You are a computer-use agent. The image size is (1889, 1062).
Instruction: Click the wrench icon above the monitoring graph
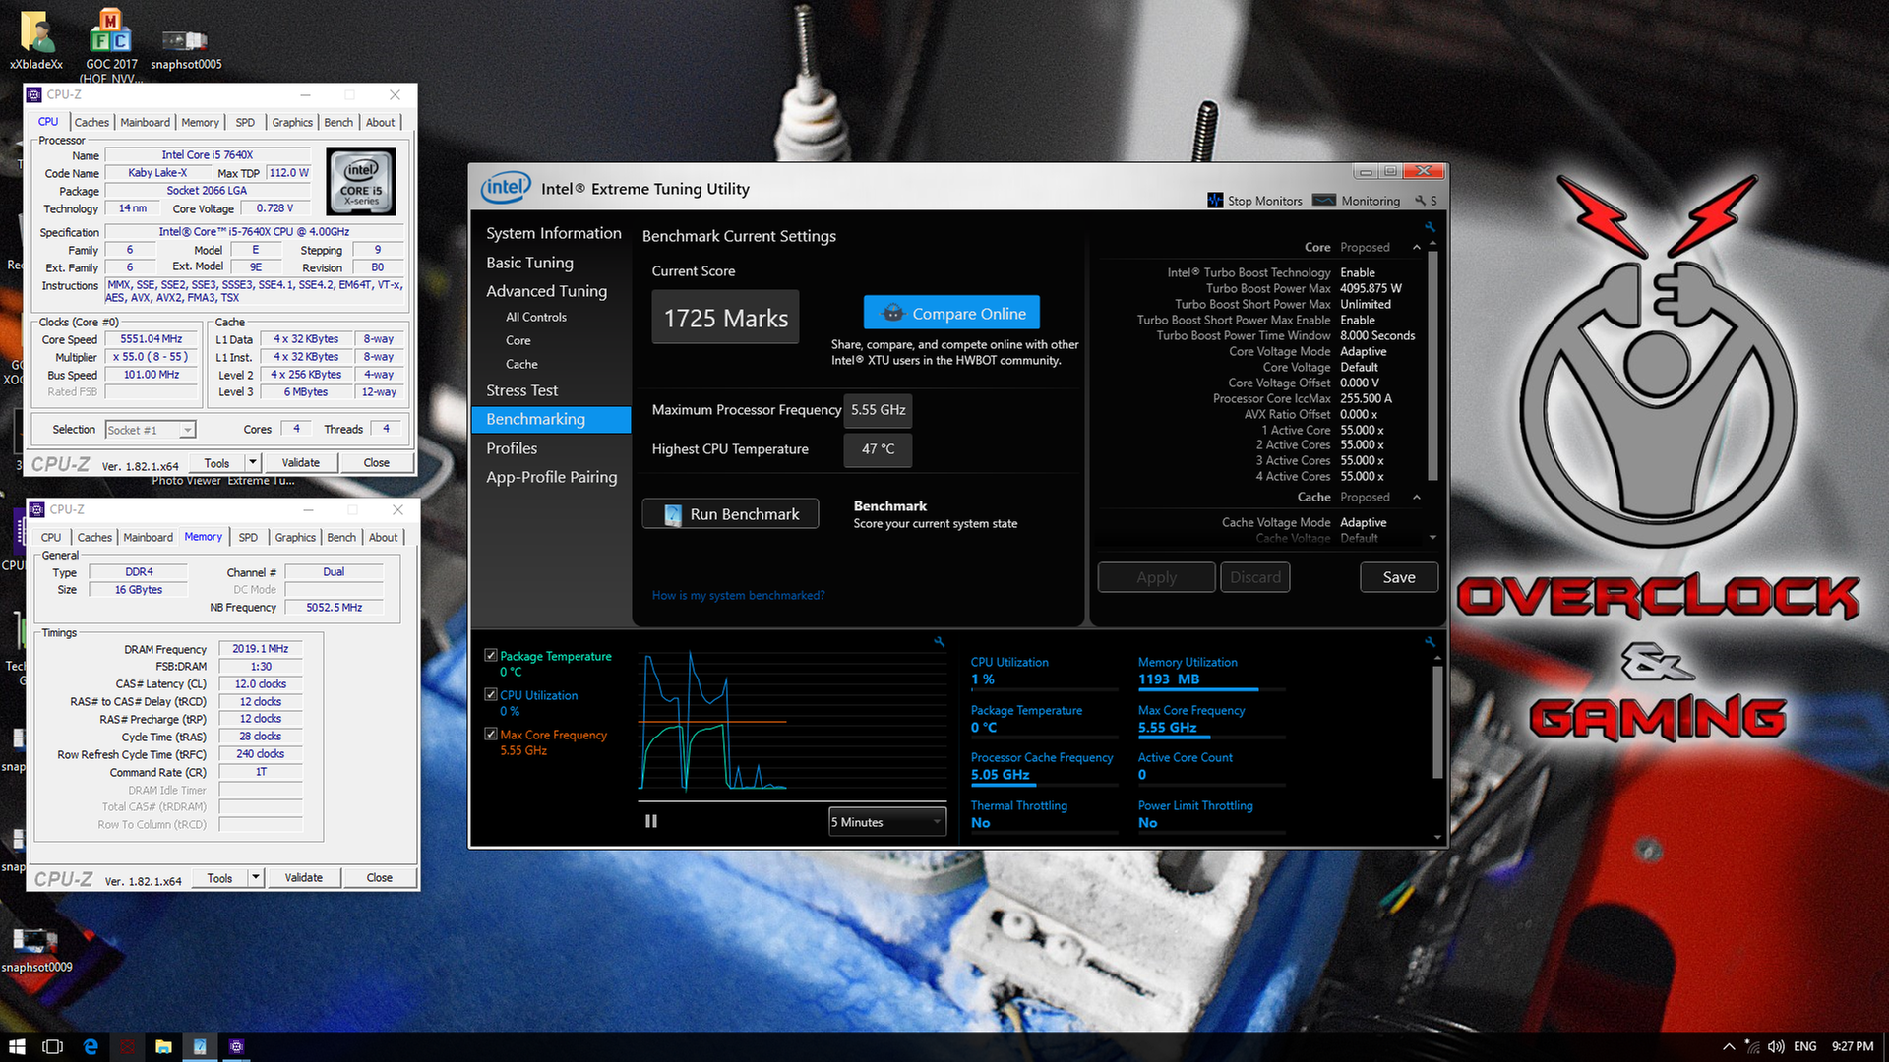939,642
